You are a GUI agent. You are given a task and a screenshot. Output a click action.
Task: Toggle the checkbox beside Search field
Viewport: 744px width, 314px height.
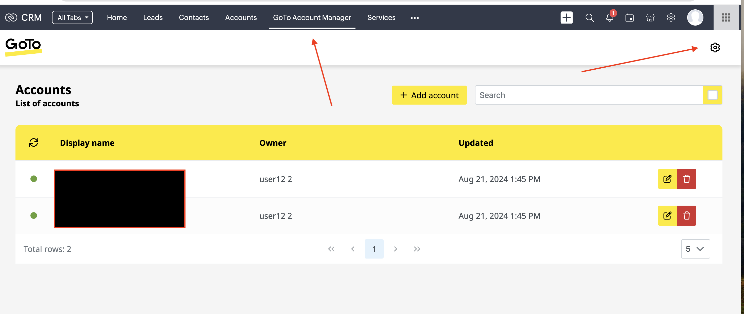pos(712,95)
